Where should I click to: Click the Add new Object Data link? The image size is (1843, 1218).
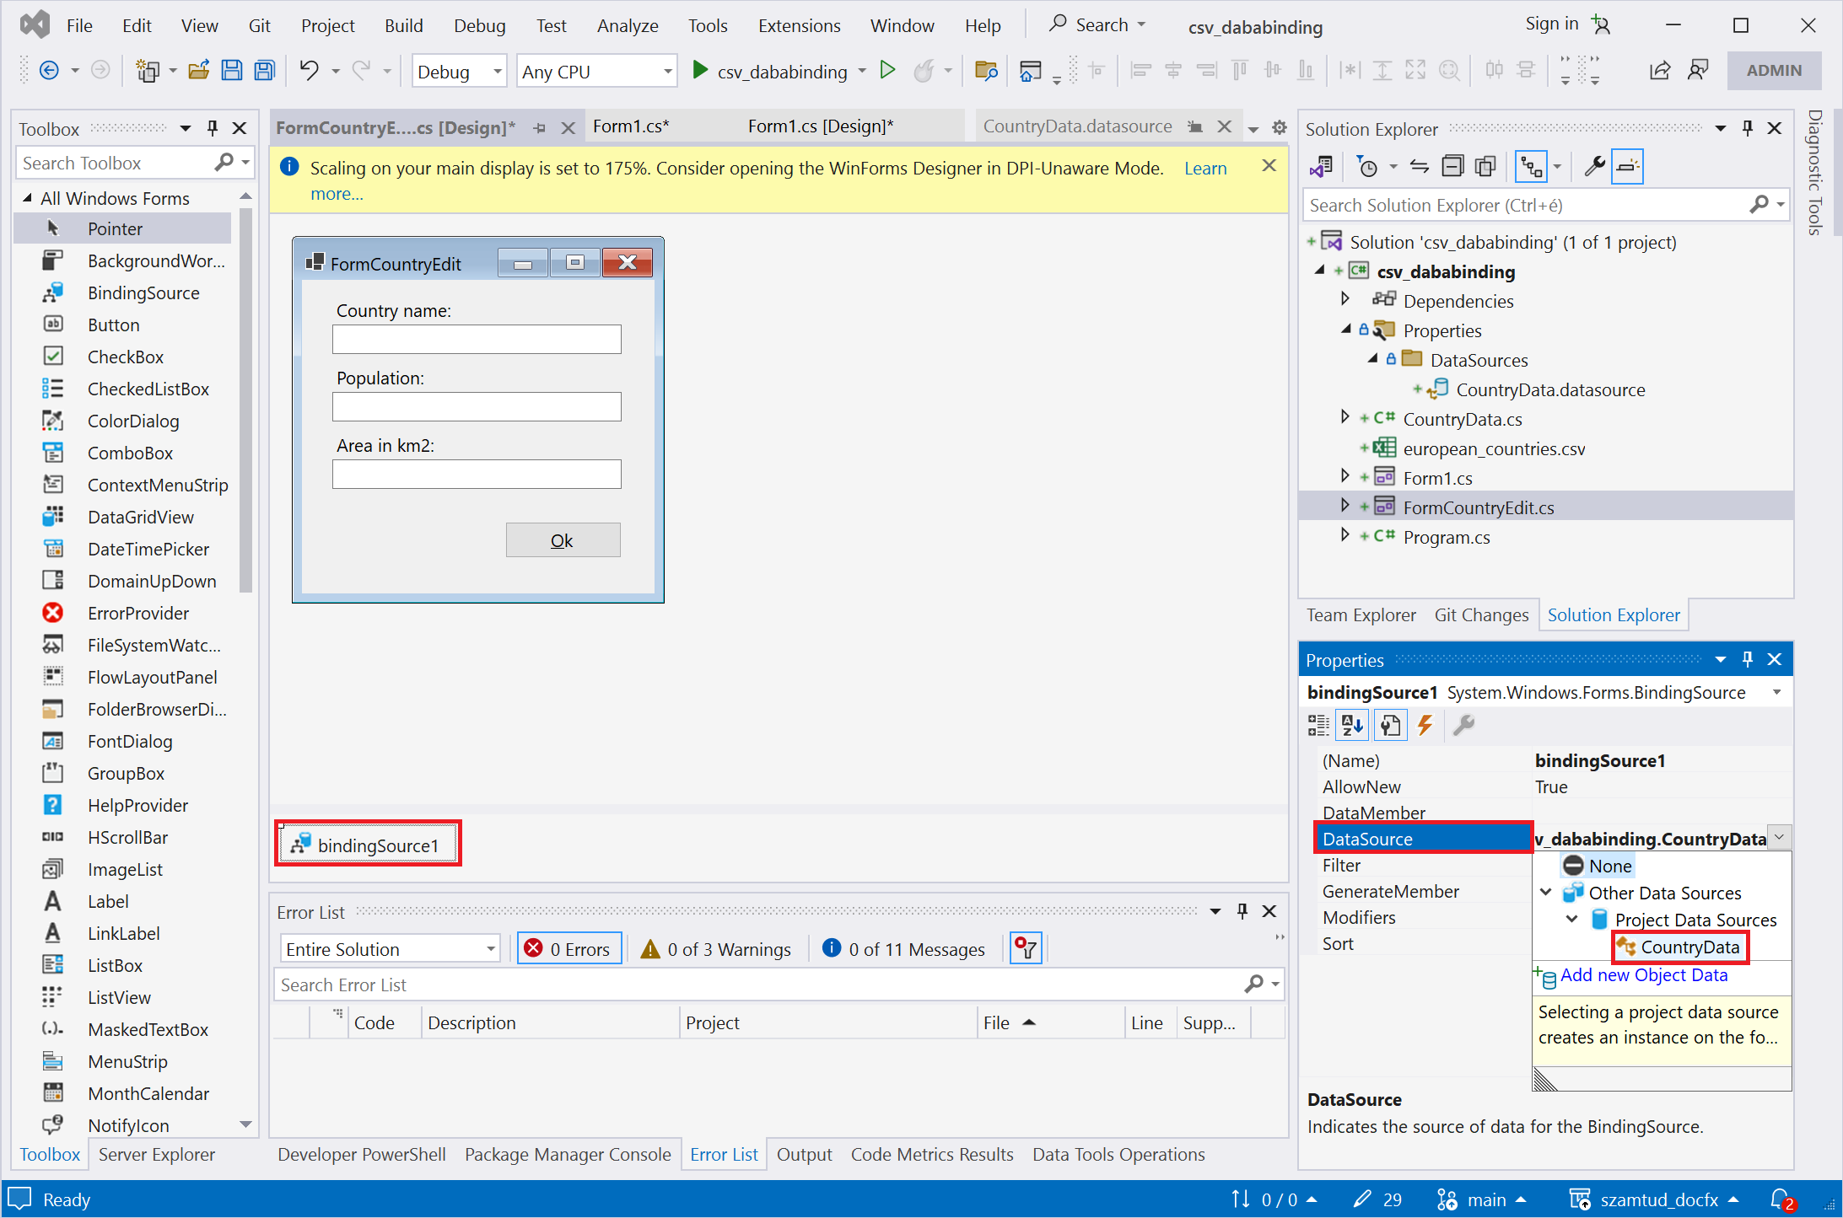click(x=1643, y=975)
